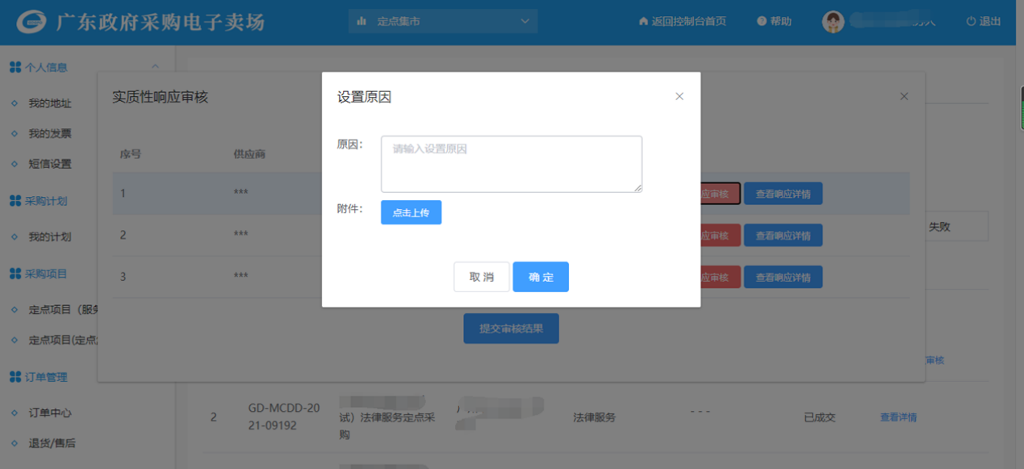1024x469 pixels.
Task: Click the help question mark icon
Action: pos(761,22)
